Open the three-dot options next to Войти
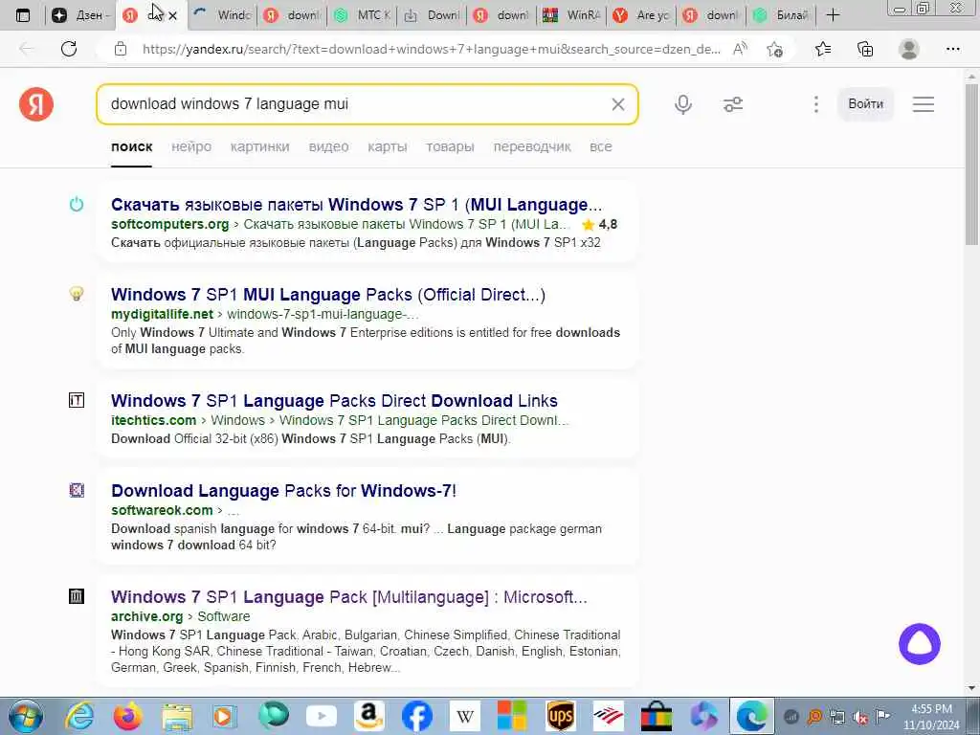This screenshot has height=735, width=980. [815, 104]
